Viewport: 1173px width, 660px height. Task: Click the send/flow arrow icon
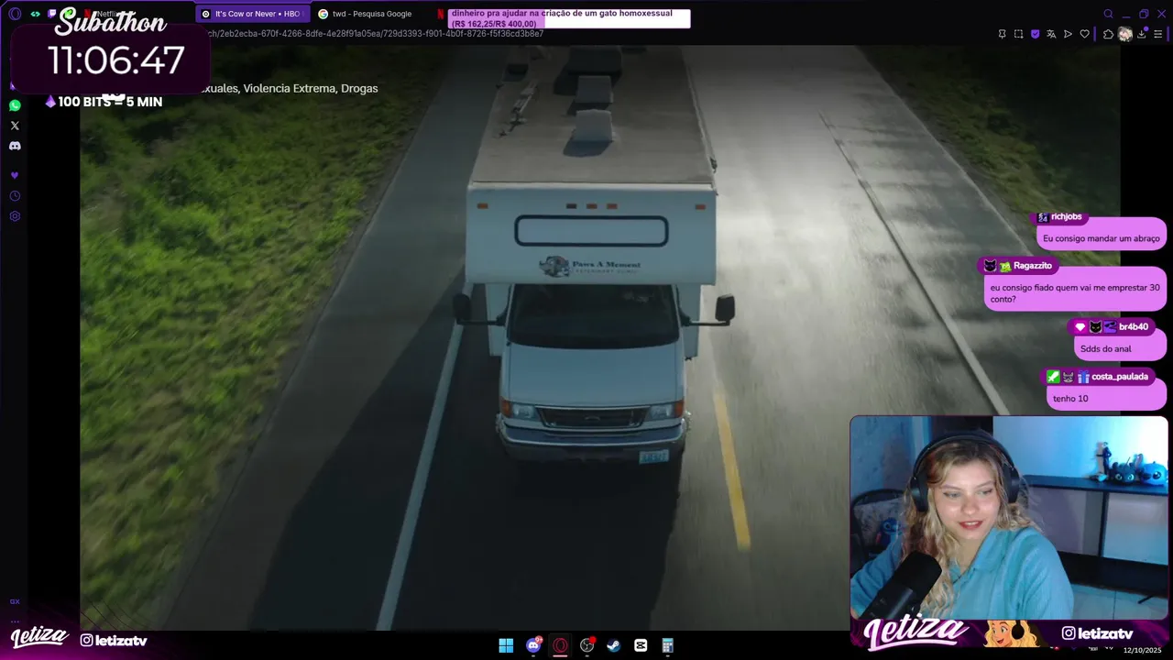1068,34
